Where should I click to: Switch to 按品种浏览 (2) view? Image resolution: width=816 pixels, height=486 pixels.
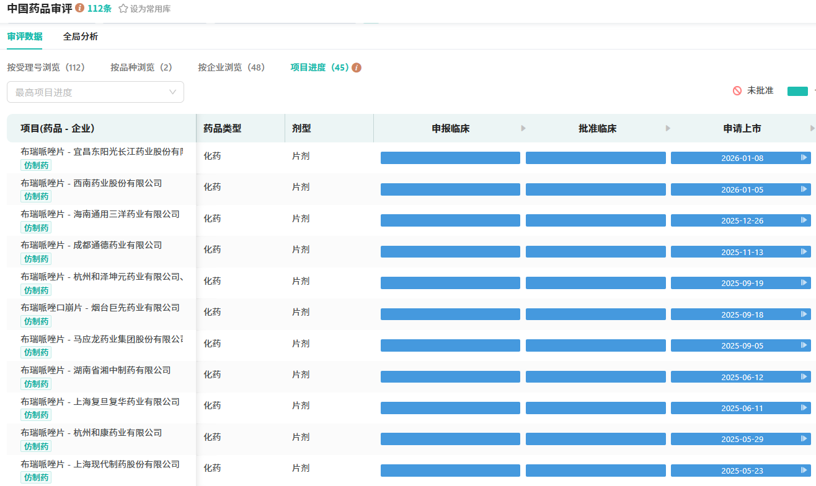pos(141,67)
